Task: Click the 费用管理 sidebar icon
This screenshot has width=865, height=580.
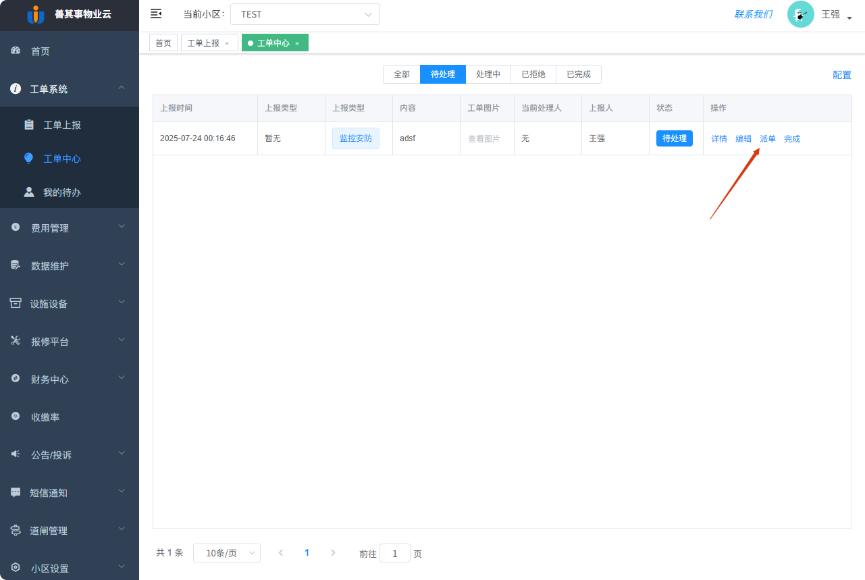Action: pyautogui.click(x=15, y=228)
